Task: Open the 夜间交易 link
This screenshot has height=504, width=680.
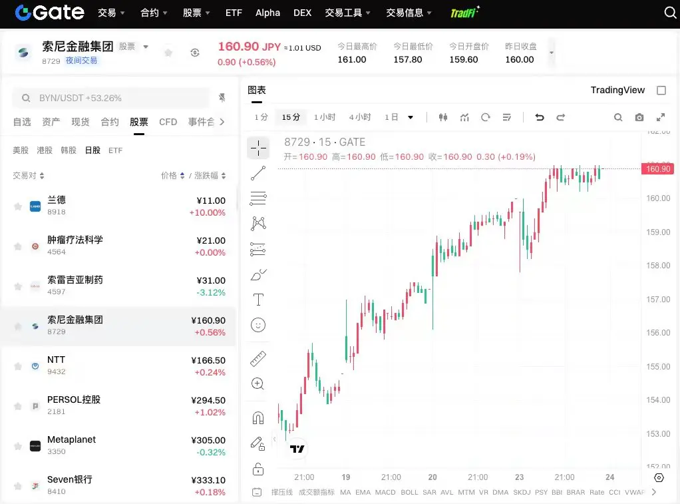Action: click(x=81, y=61)
